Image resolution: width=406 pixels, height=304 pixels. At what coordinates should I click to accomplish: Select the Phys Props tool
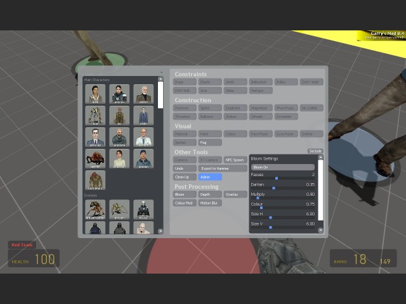(286, 108)
